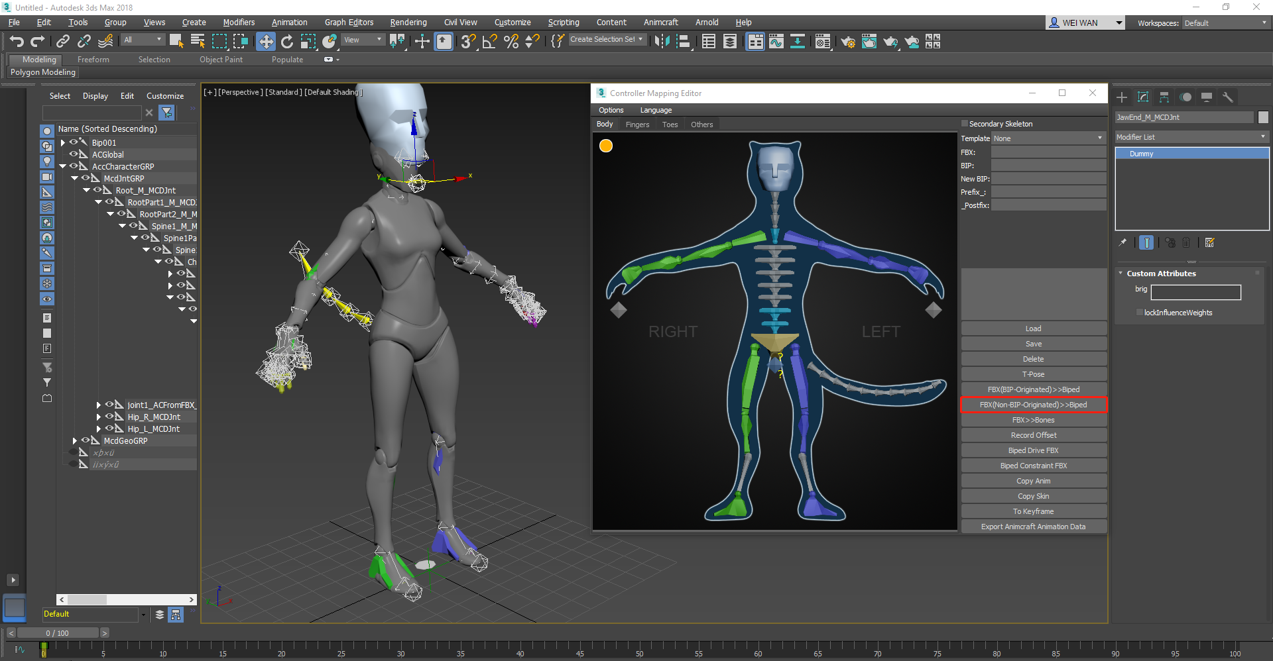Hide Bip001 using its eye icon
This screenshot has width=1273, height=661.
tap(73, 142)
